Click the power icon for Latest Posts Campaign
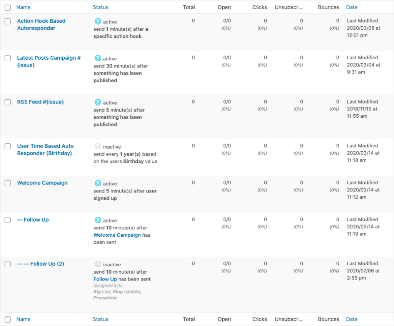 [98, 59]
